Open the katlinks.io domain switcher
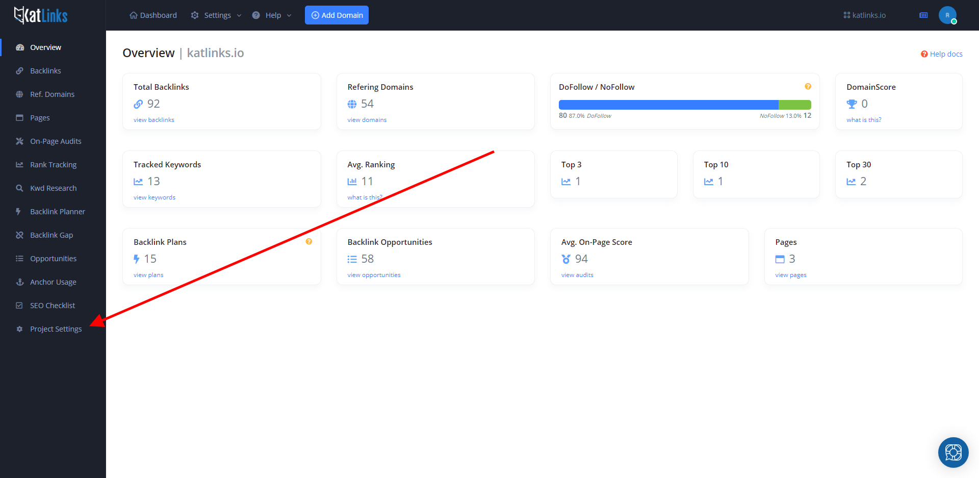This screenshot has width=979, height=478. pyautogui.click(x=865, y=15)
